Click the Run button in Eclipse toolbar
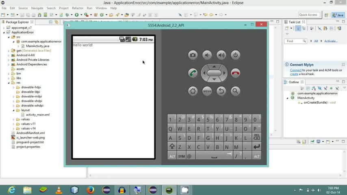The width and height of the screenshot is (347, 195). [x=76, y=15]
